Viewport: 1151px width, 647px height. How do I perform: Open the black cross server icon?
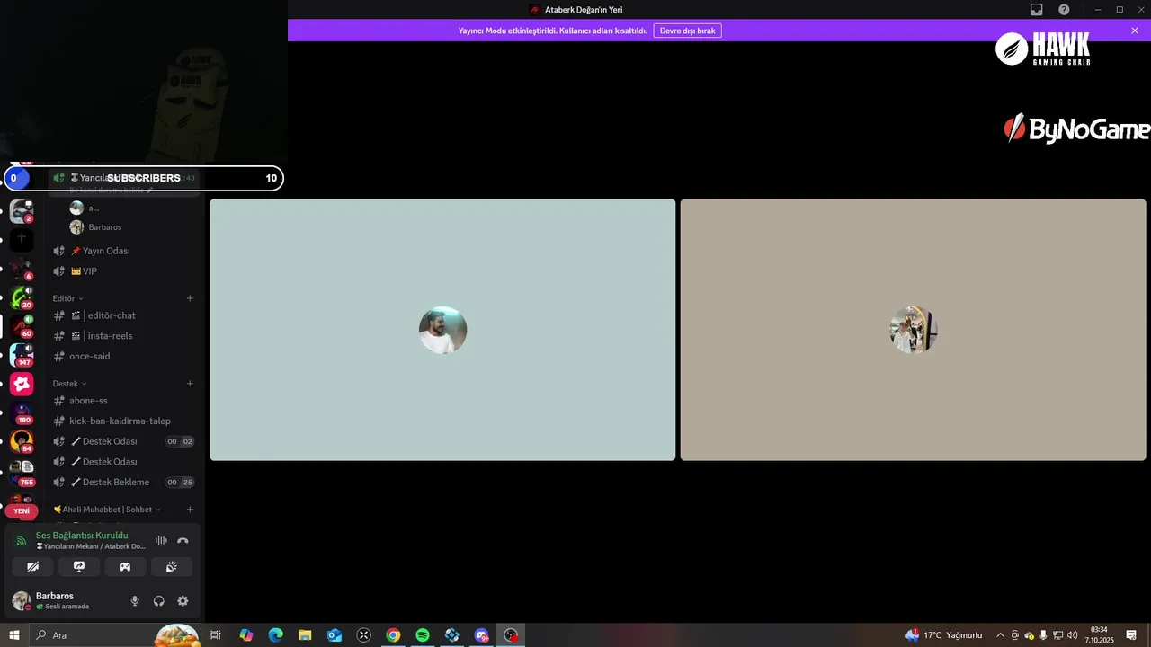22,240
